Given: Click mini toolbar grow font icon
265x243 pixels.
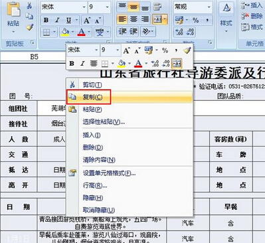Looking at the screenshot, I should (x=126, y=50).
